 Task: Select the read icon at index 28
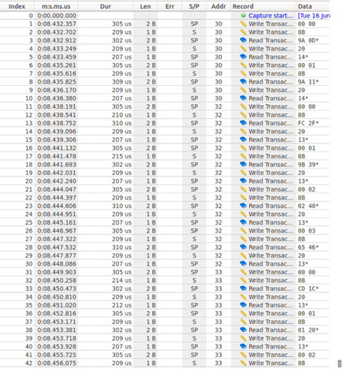click(x=243, y=247)
